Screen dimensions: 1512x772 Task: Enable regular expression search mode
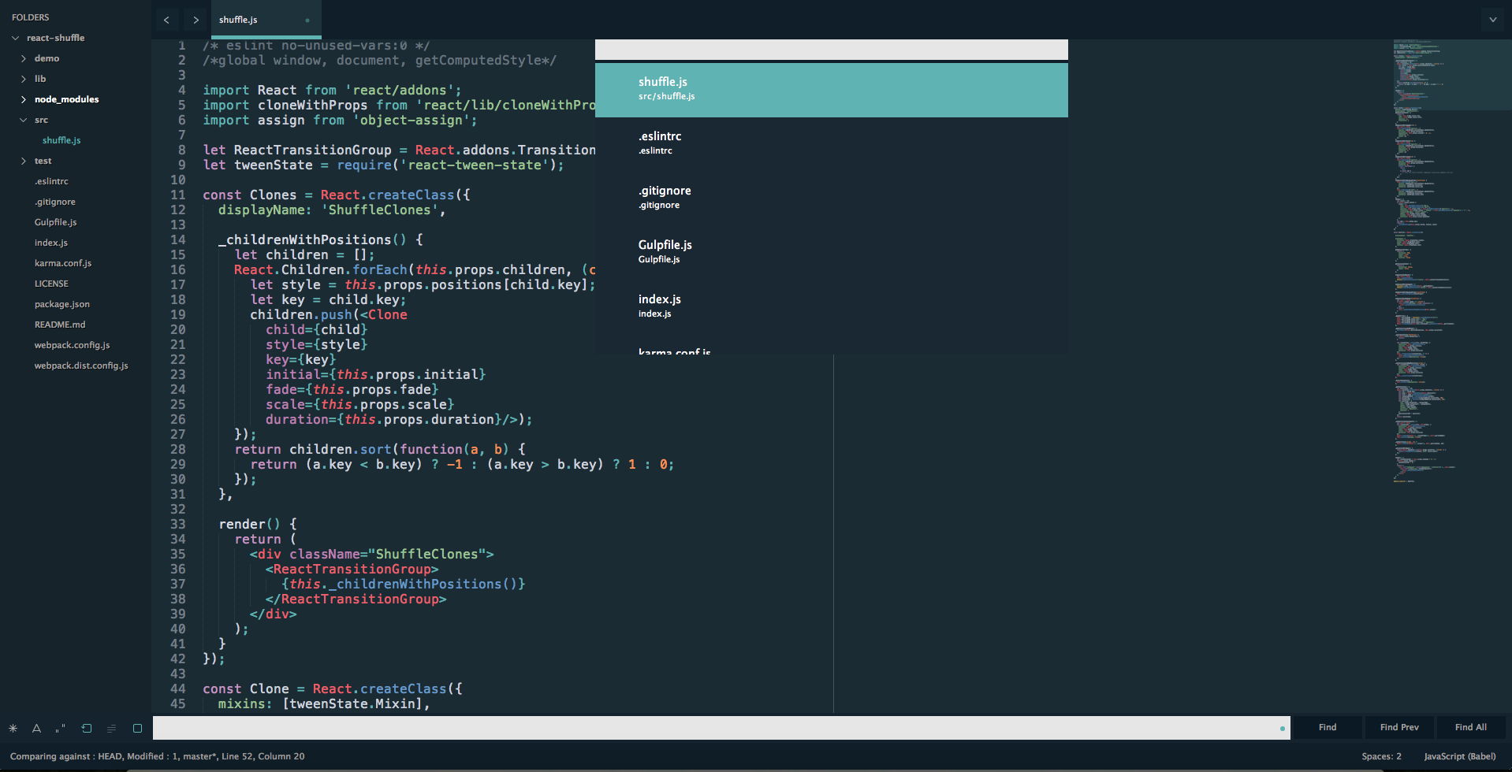tap(13, 727)
